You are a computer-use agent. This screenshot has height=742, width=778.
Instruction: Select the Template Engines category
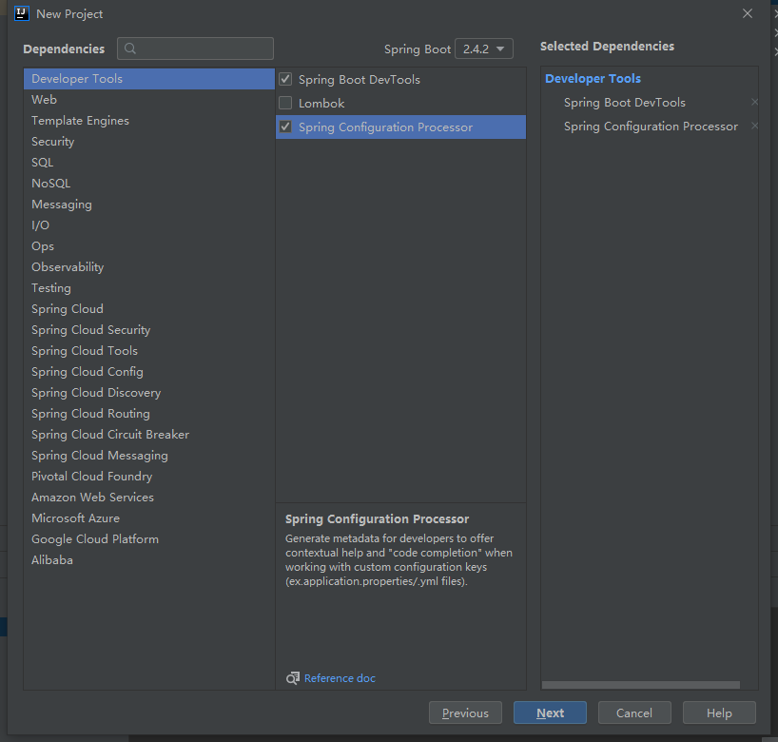click(x=149, y=120)
